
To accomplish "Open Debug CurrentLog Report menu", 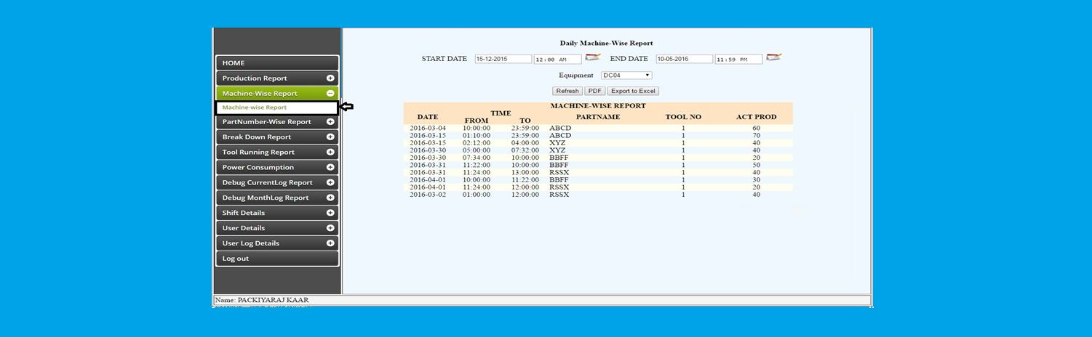I will tap(277, 182).
